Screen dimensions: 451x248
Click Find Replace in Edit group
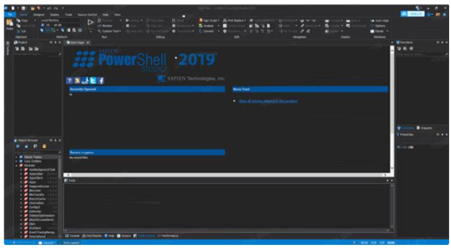point(235,21)
